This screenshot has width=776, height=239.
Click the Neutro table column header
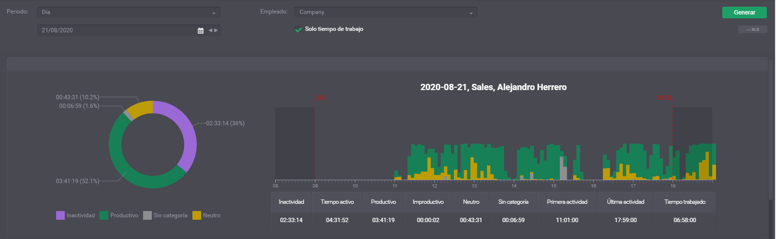[x=471, y=202]
